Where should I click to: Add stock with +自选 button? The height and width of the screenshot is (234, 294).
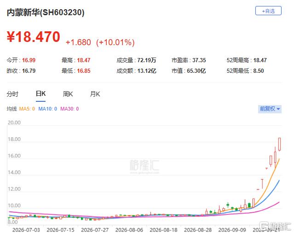pyautogui.click(x=268, y=11)
